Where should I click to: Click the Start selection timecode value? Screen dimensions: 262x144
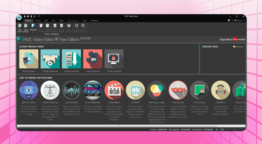(x=186, y=130)
